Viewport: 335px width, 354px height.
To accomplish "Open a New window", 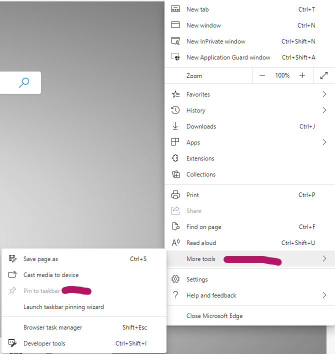I will (249, 25).
